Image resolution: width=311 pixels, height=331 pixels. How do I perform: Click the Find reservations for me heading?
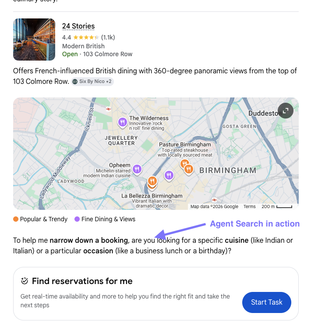coord(82,281)
